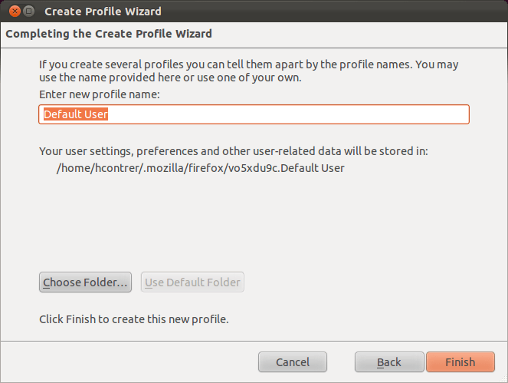Click the highlighted Default User text
The height and width of the screenshot is (383, 508).
[x=76, y=114]
